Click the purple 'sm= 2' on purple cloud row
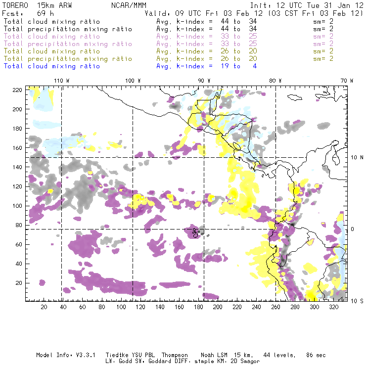 323,37
